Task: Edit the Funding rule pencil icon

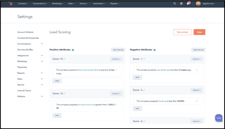Action: [197, 101]
